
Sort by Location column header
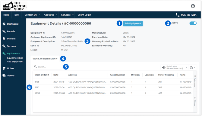click(149, 75)
